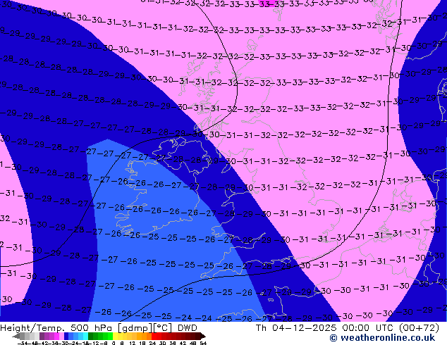Select the pink legend swatch left of -30
Screen dimensions: 447x345
(x=61, y=336)
